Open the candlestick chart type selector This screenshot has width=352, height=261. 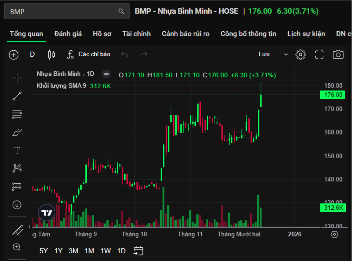pos(51,54)
